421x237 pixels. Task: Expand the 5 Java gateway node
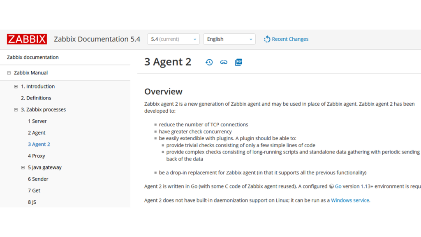coord(23,167)
